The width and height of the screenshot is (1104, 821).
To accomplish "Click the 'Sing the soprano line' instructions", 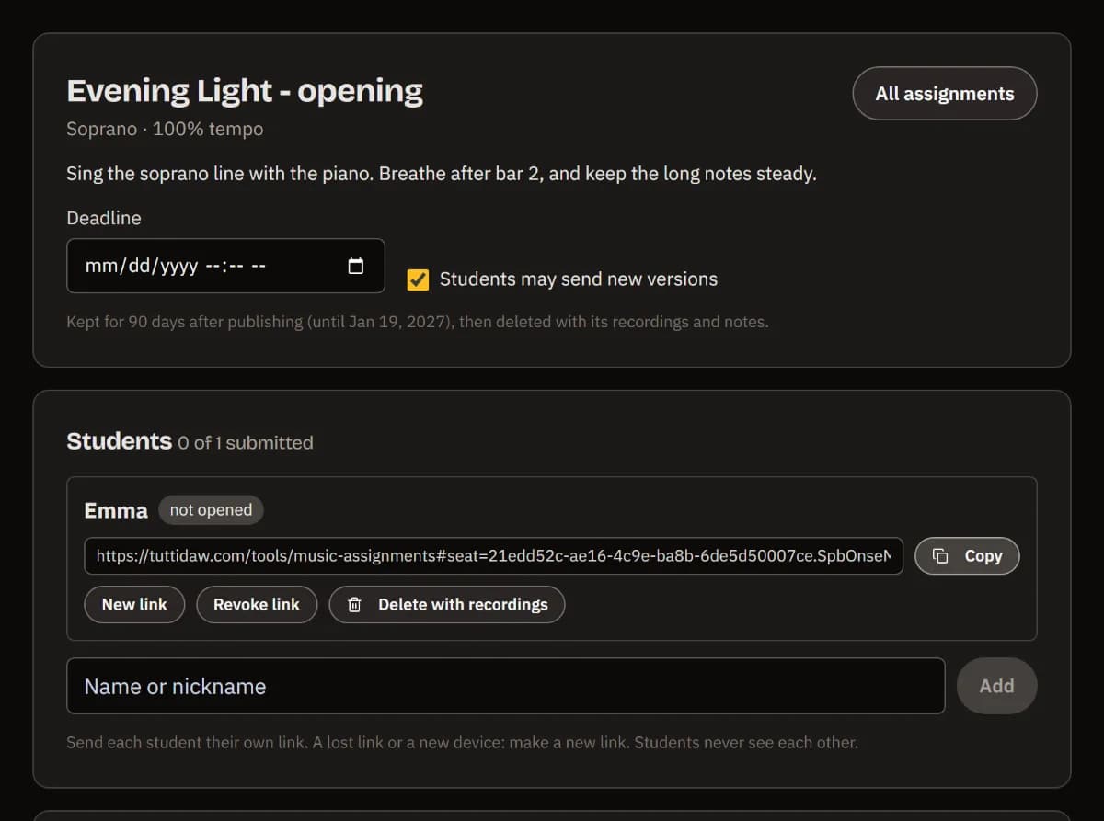I will pyautogui.click(x=442, y=174).
